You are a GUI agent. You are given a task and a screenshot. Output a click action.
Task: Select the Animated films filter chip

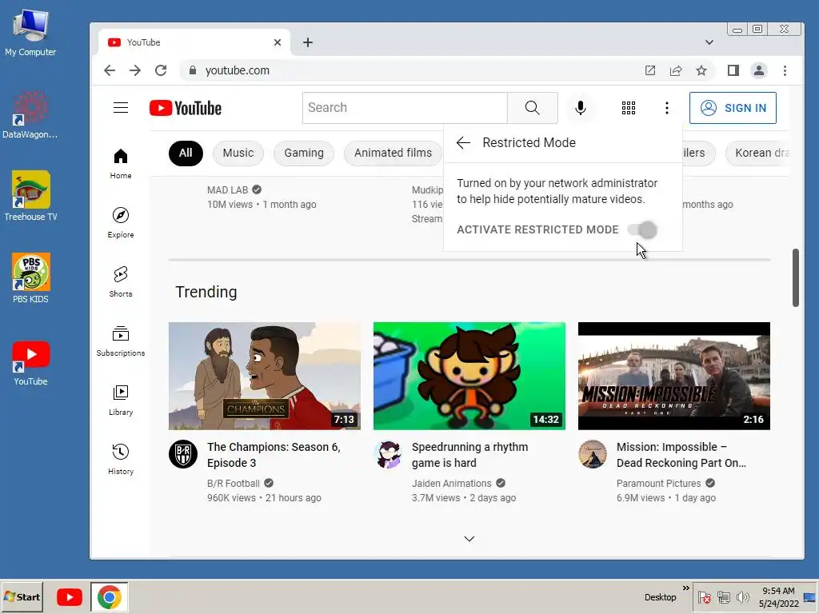(393, 153)
